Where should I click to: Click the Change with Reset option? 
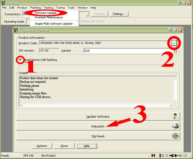[92, 21]
